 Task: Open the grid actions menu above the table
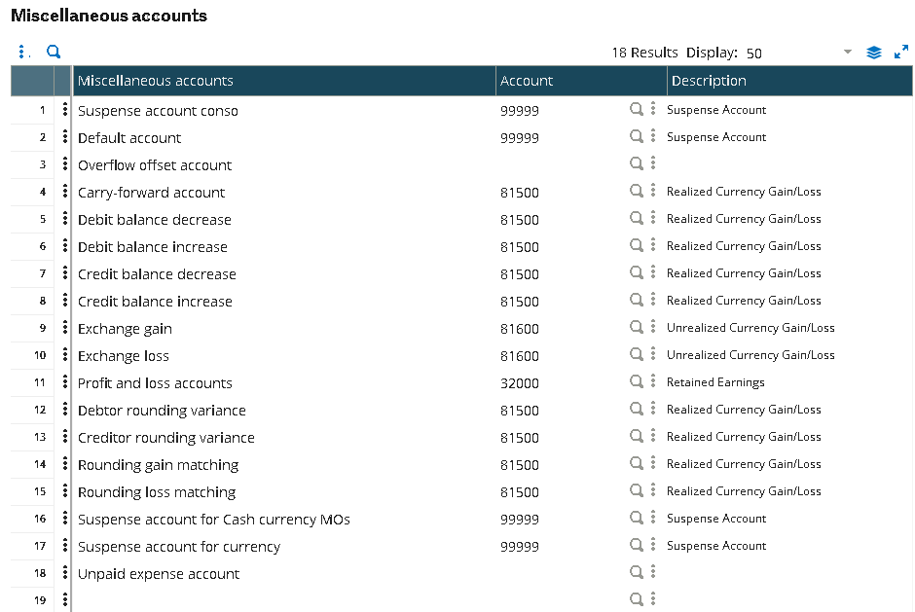tap(21, 52)
